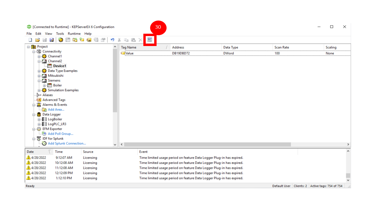Click the Undo arrow icon
The width and height of the screenshot is (376, 211).
112,40
